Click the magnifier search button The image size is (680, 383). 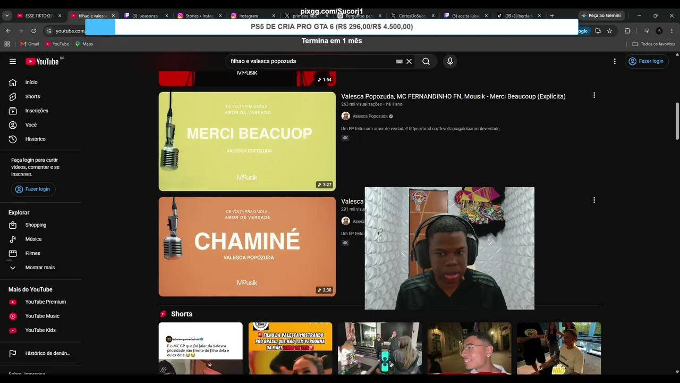click(426, 61)
